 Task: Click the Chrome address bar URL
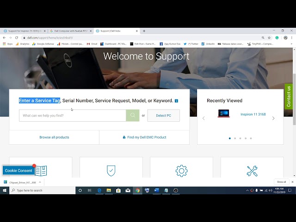pos(50,38)
